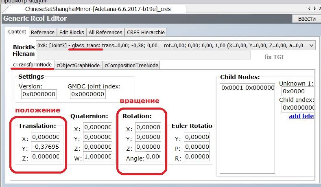Click the delete link beside add
Viewport: 321px width, 187px height.
tap(308, 116)
